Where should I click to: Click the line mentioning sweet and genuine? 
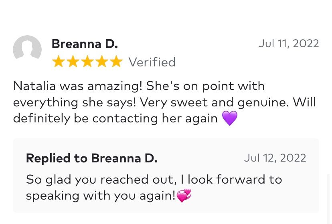(x=164, y=102)
